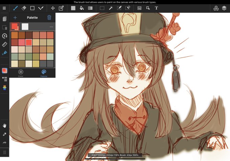This screenshot has width=230, height=161.
Task: Select the foreground red color box
Action: (15, 27)
